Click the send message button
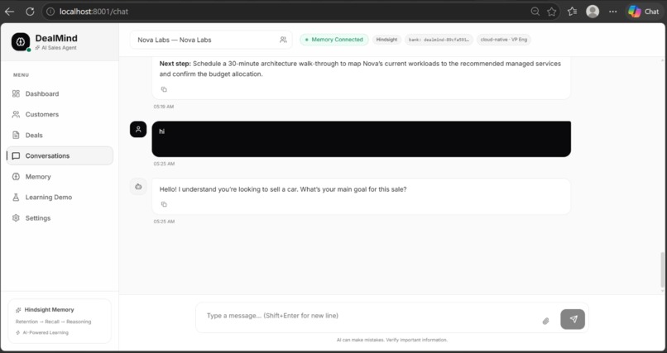Viewport: 667px width, 353px height. coord(573,319)
